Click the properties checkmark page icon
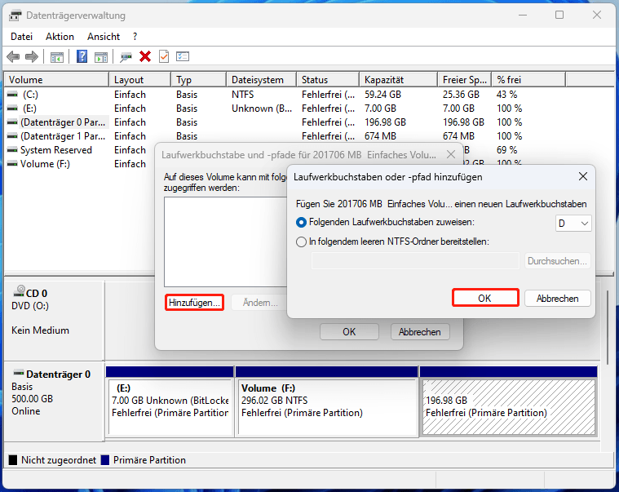619x492 pixels. [164, 56]
